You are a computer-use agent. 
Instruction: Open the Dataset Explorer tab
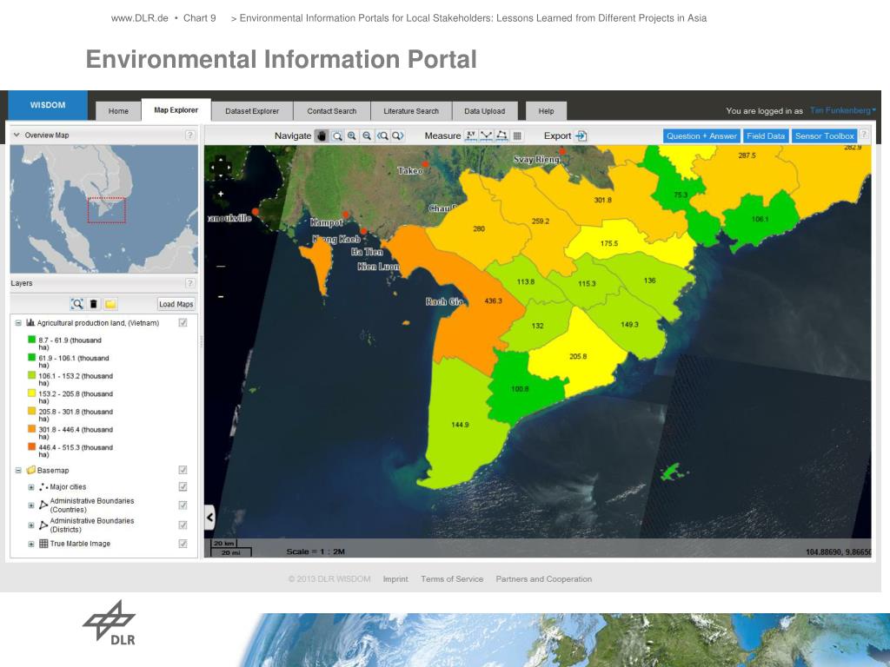click(252, 111)
